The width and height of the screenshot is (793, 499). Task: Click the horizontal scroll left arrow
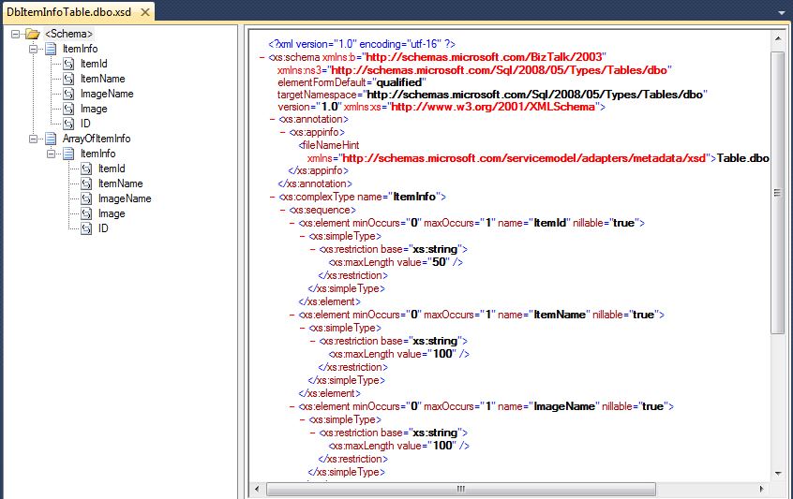[257, 489]
